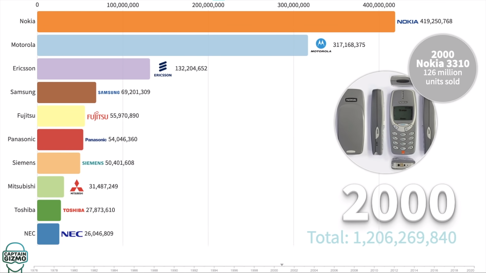Image resolution: width=486 pixels, height=273 pixels.
Task: Click the Panasonic logo
Action: coord(96,140)
